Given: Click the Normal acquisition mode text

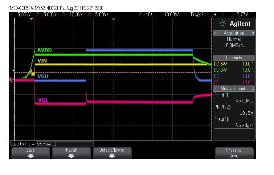Looking at the screenshot, I should tap(234, 39).
